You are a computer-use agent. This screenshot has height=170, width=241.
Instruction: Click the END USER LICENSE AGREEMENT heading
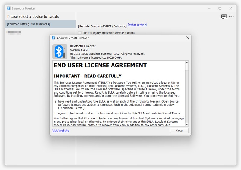pos(100,65)
